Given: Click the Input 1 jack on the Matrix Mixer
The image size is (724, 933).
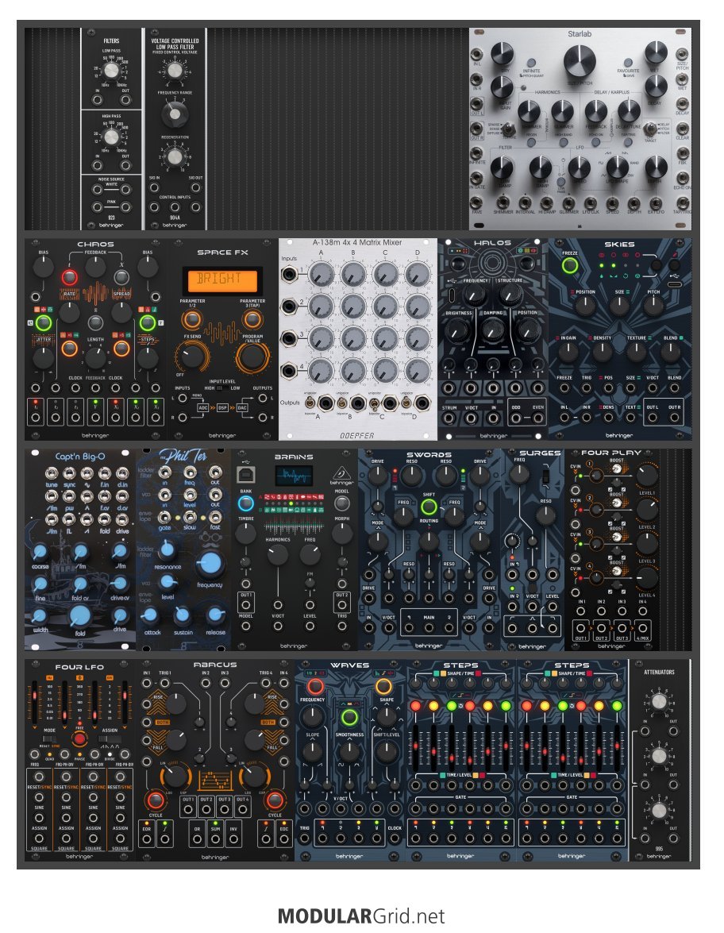Looking at the screenshot, I should [x=289, y=274].
